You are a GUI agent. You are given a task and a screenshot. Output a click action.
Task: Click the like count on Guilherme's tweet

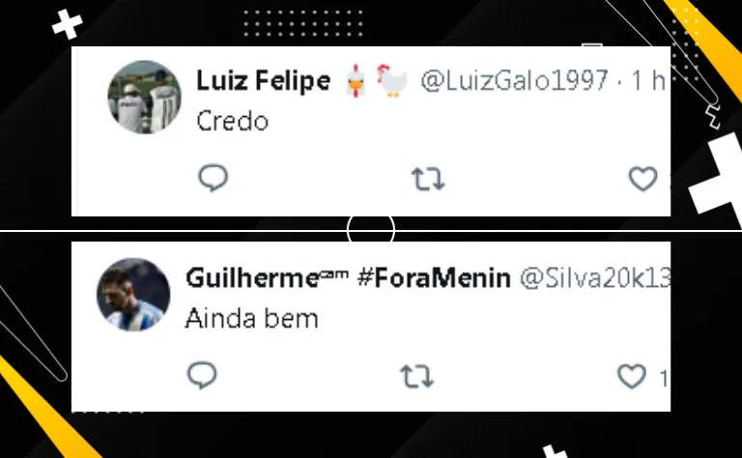pos(664,378)
